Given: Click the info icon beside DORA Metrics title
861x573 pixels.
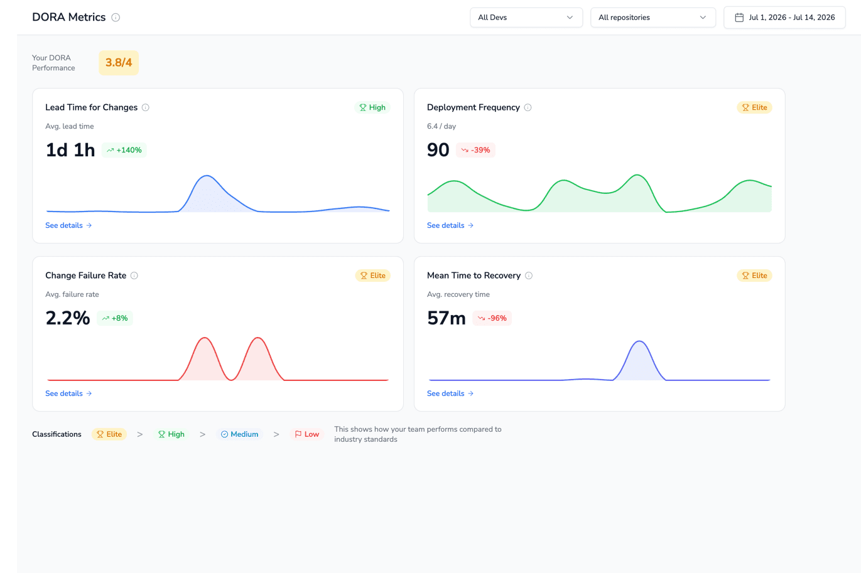Looking at the screenshot, I should 116,18.
